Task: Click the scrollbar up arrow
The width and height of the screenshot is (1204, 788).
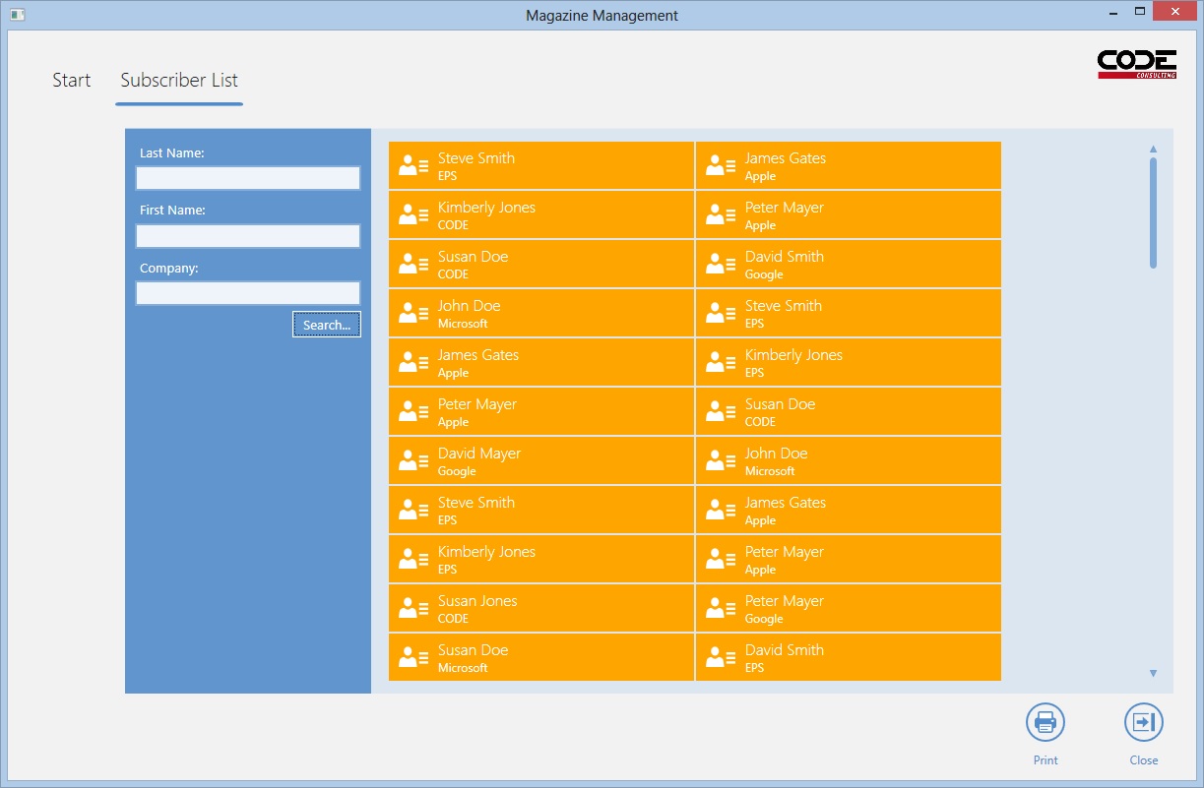Action: pyautogui.click(x=1153, y=150)
